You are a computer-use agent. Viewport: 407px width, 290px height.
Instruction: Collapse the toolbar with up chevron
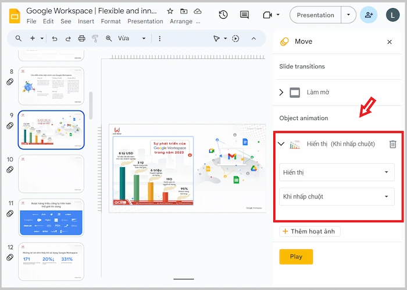coord(254,38)
